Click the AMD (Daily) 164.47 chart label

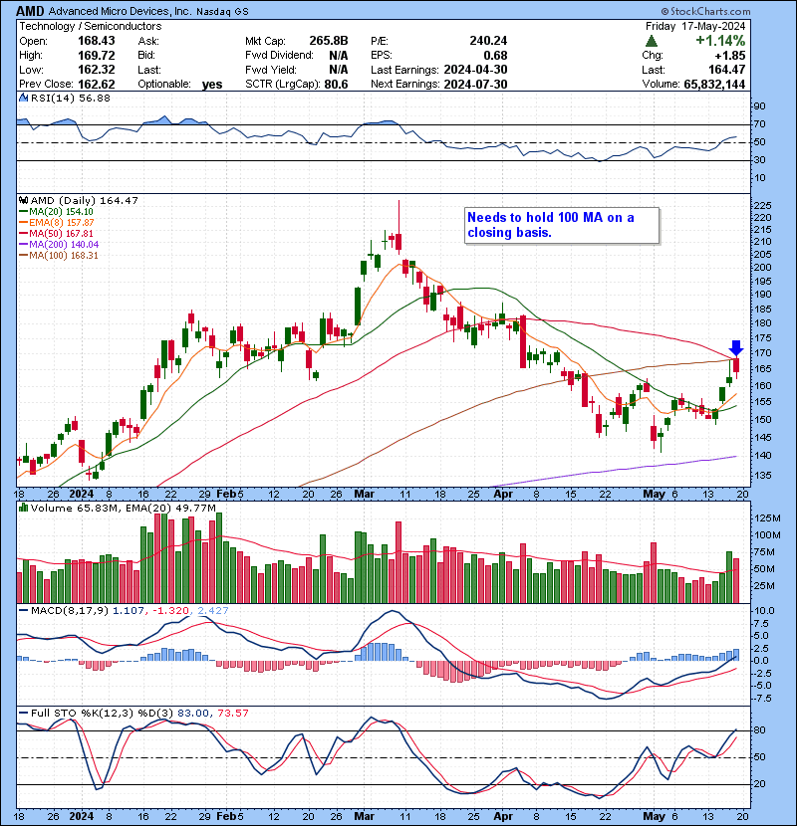pos(85,200)
